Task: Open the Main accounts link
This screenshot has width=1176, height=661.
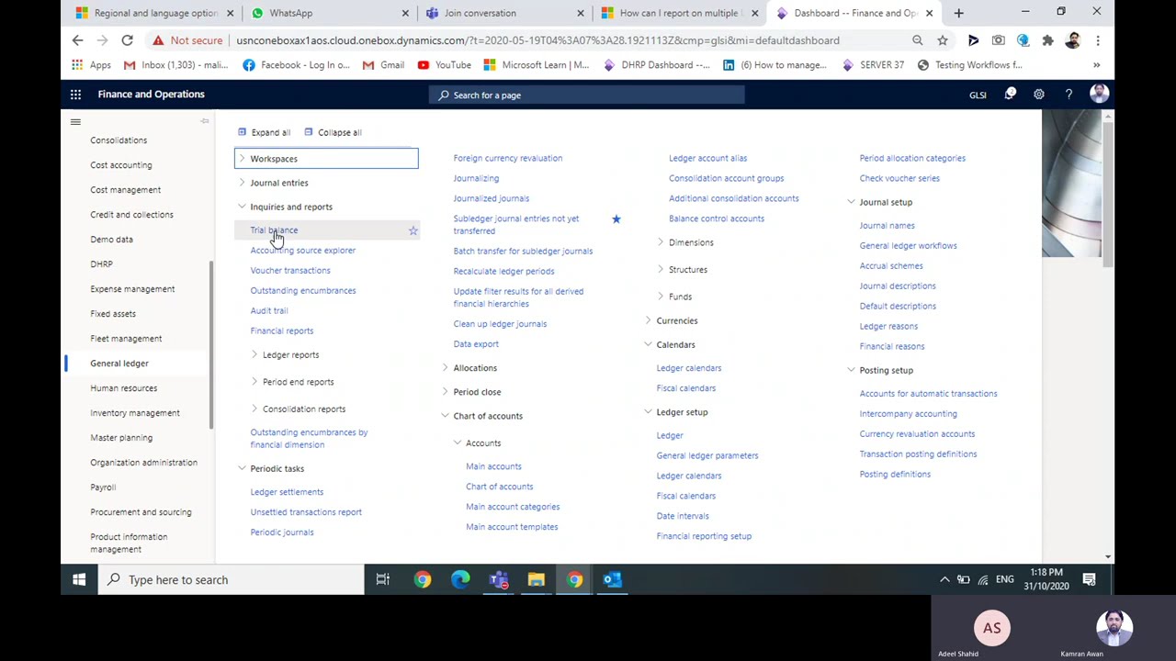Action: tap(493, 466)
